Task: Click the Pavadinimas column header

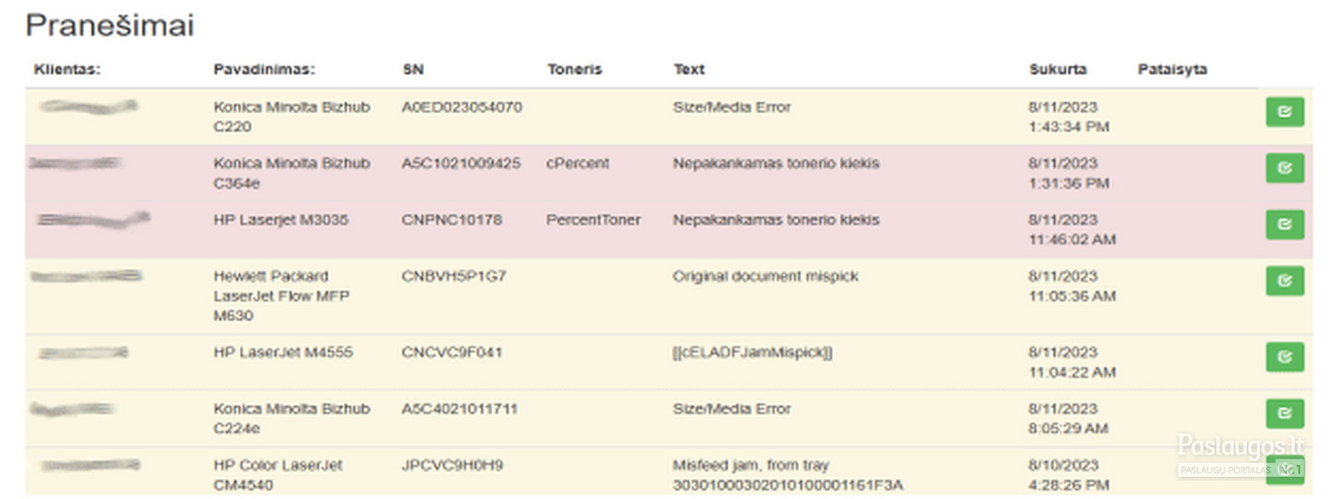Action: 265,69
